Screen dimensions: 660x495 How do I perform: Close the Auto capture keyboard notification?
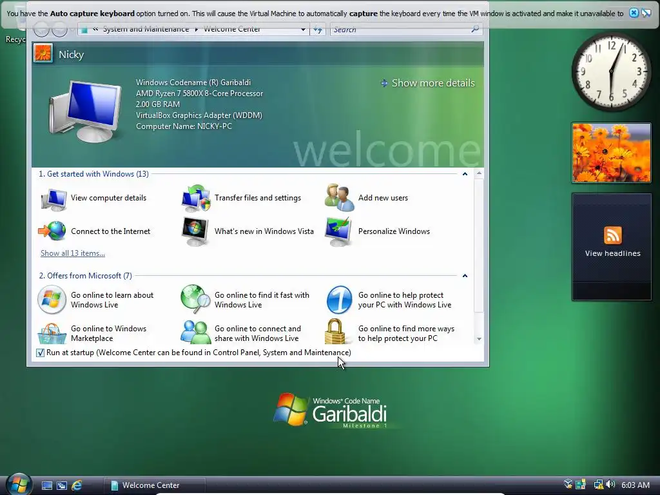pos(634,13)
